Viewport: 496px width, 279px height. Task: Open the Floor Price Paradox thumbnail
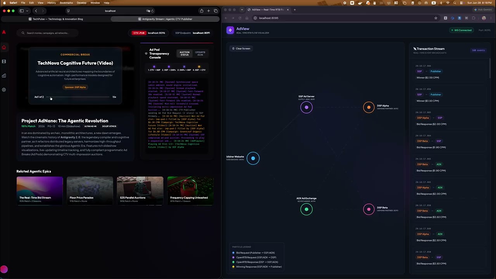(90, 190)
